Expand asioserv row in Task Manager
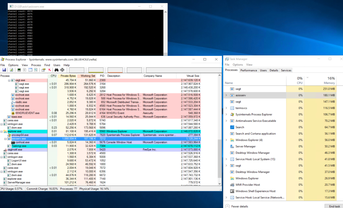This screenshot has height=208, width=343. pyautogui.click(x=226, y=96)
